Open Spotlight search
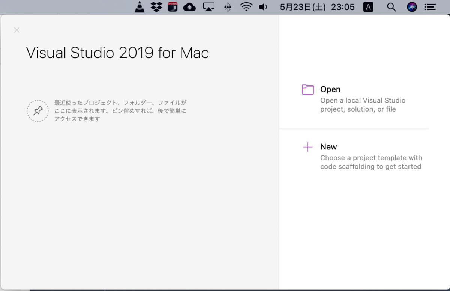 point(391,7)
